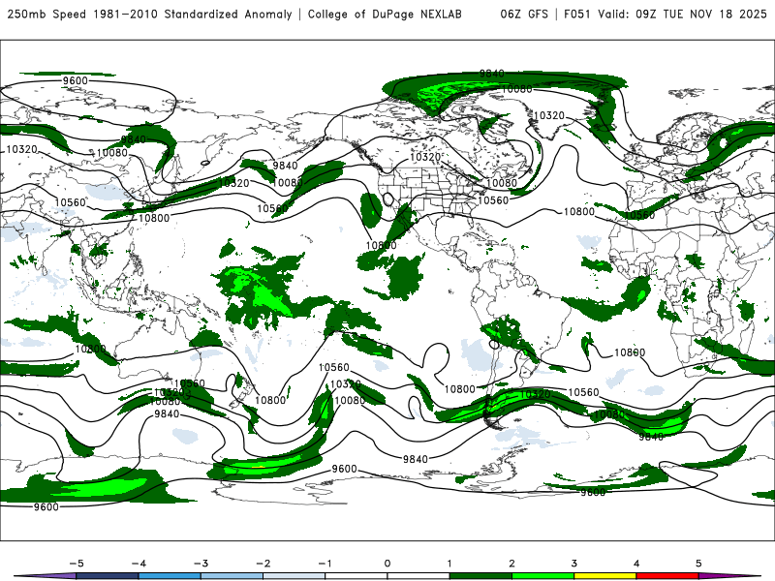Screen dimensions: 775x581
Task: Click the '10800' label in the North Atlantic
Action: (x=578, y=211)
